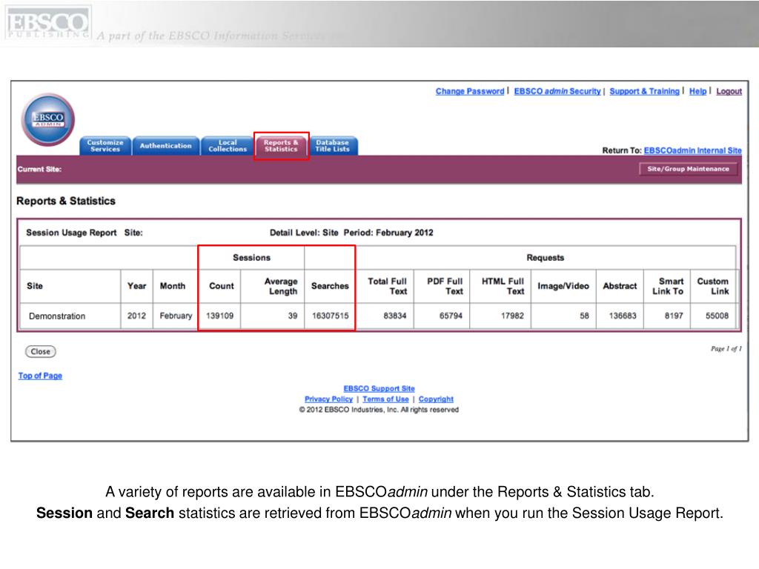Click the Searches column header

[330, 286]
